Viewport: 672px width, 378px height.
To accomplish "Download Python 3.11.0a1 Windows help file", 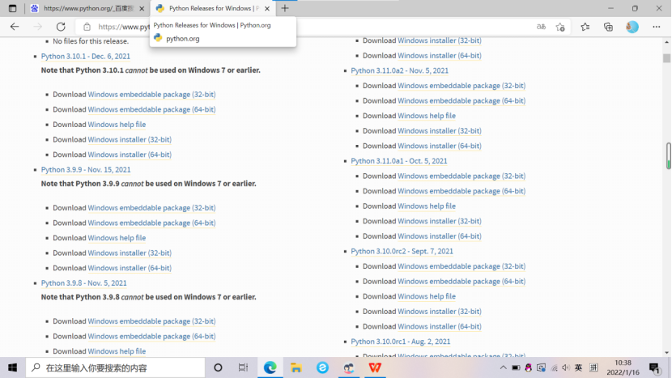I will (427, 206).
